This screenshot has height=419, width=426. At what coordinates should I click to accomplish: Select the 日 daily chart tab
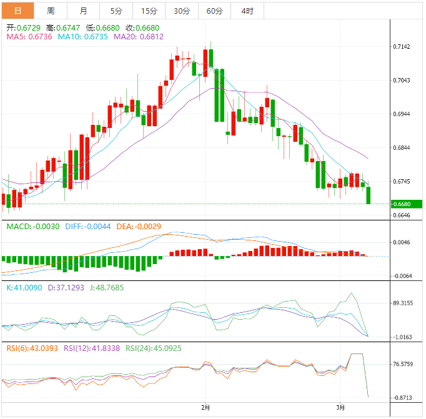coord(17,11)
